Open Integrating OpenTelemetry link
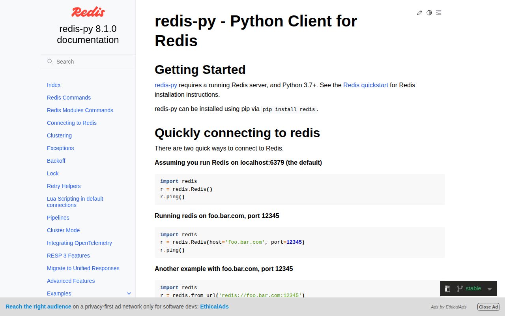This screenshot has width=505, height=316. pos(79,243)
